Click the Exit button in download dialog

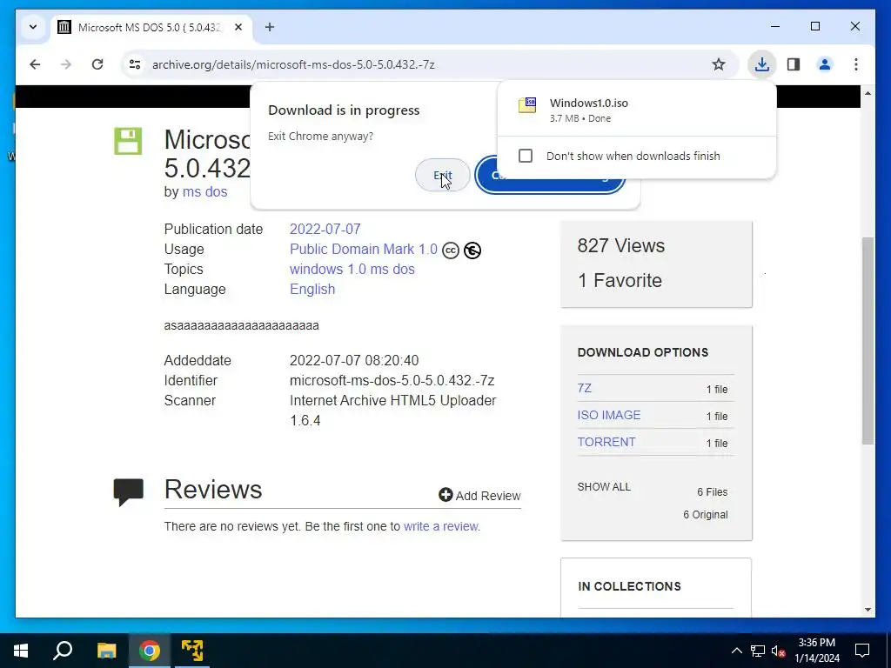[443, 176]
